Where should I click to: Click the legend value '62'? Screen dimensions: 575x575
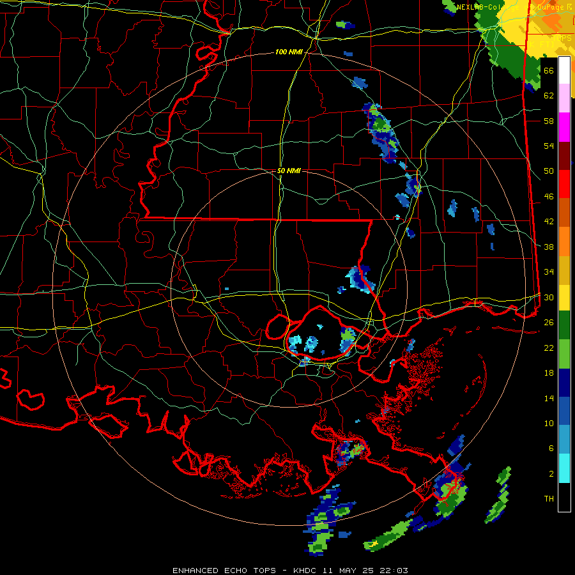549,96
